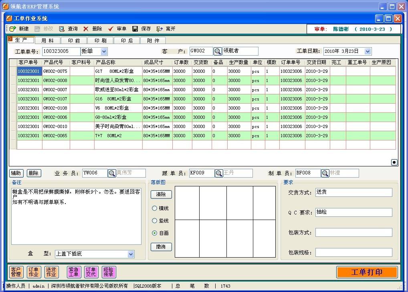This screenshot has height=292, width=408.
Task: Click the 新建 (New) toolbar icon
Action: [x=13, y=29]
